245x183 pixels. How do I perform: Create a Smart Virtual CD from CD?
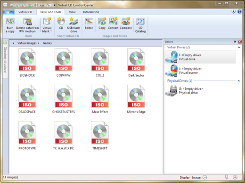(x=61, y=24)
